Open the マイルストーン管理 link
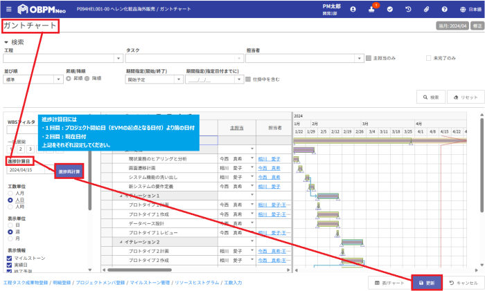Screen dimensions: 485x291 [147, 283]
